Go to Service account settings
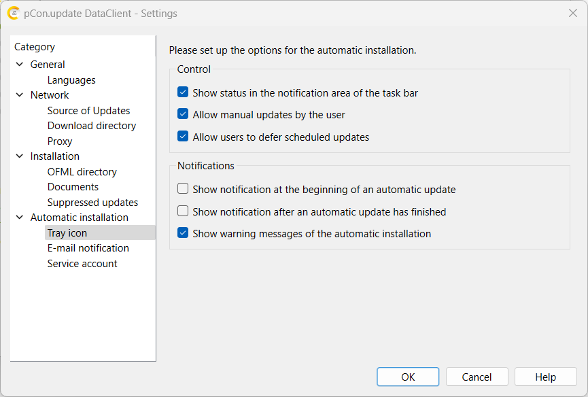Viewport: 588px width, 397px height. coord(82,264)
